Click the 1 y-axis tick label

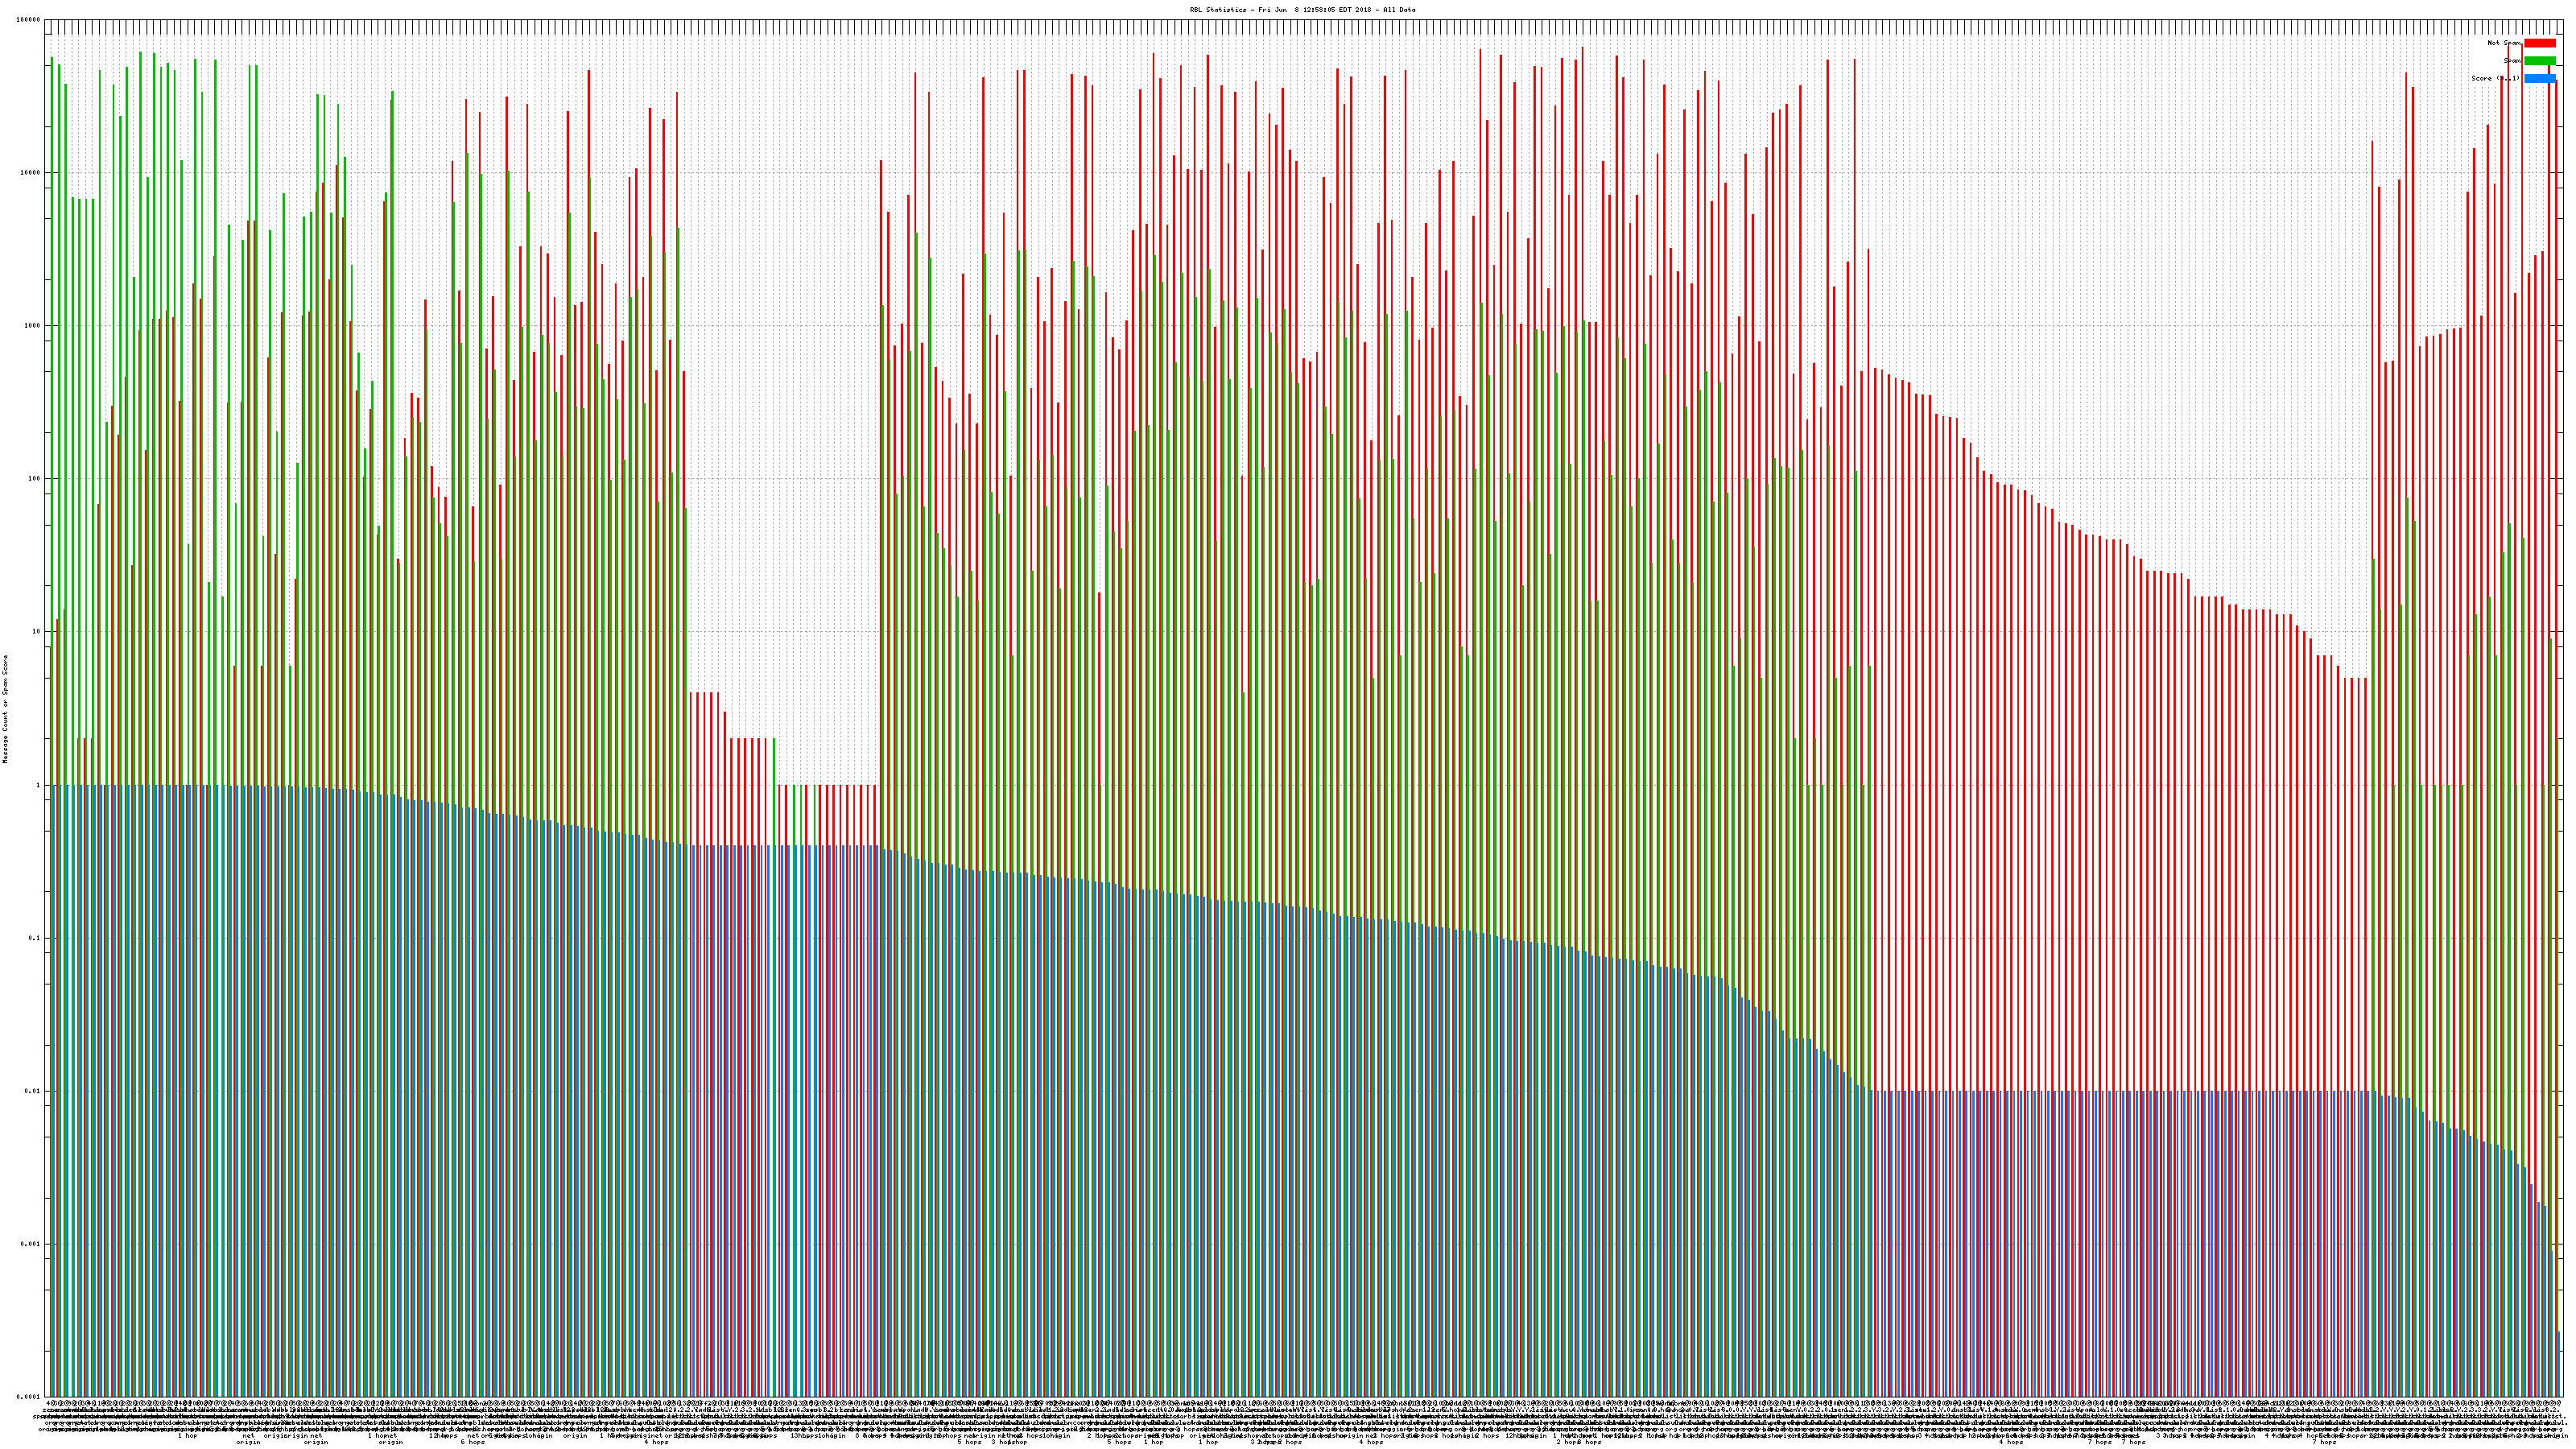coord(38,785)
